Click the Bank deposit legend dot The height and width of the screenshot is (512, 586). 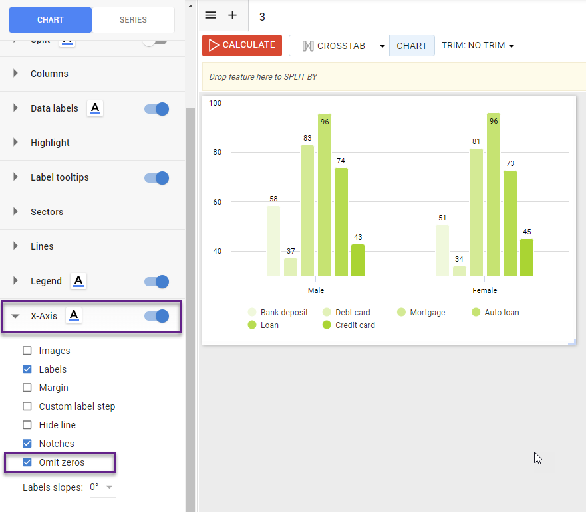point(252,313)
